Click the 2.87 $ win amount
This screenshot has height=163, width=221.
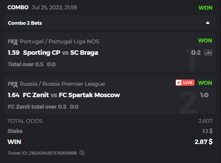[203, 142]
